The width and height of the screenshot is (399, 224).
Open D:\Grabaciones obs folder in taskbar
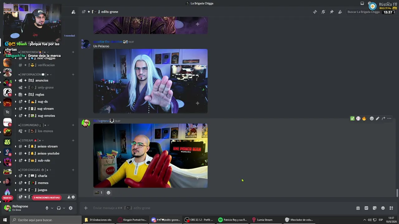click(x=98, y=220)
